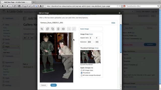161x90 pixels.
Task: Click browser Home icon
Action: pos(3,6)
